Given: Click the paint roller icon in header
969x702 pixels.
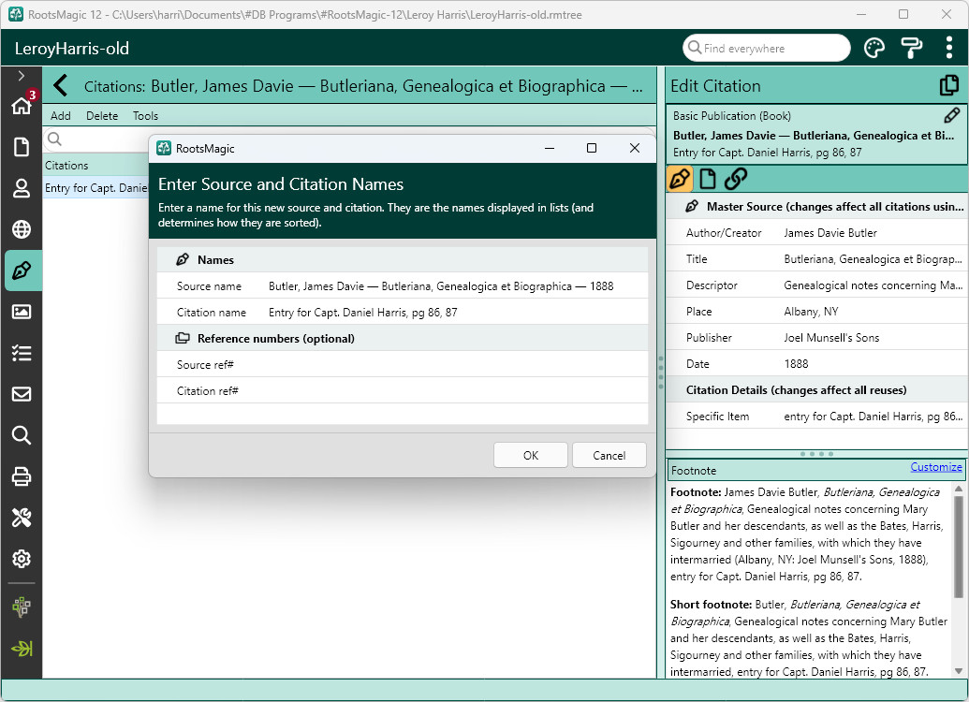Looking at the screenshot, I should point(912,48).
